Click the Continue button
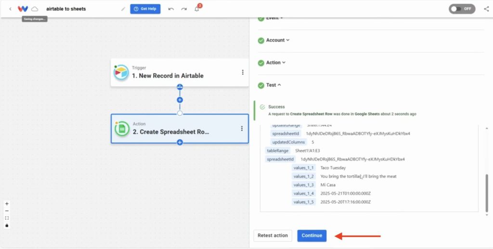The height and width of the screenshot is (249, 493). coord(312,236)
